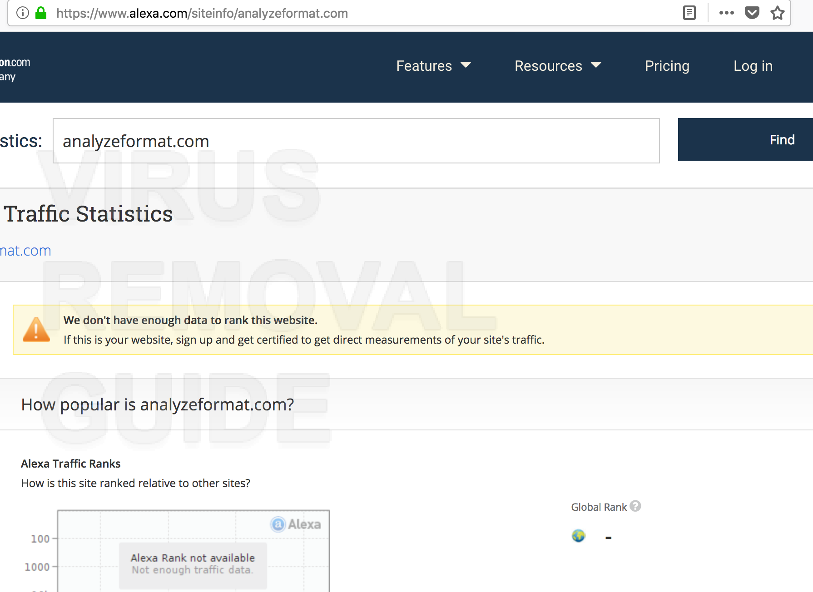The width and height of the screenshot is (813, 592).
Task: Click the chart's 100 axis label
Action: tap(40, 539)
